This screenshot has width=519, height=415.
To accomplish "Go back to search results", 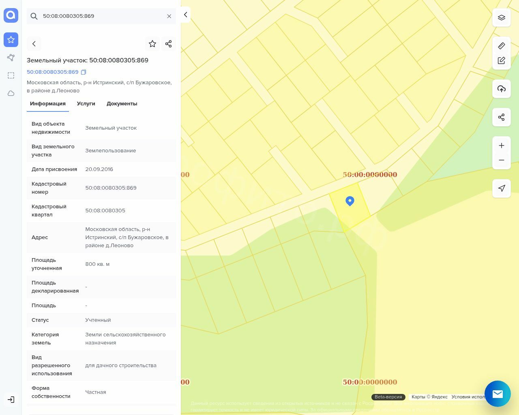I will click(34, 44).
